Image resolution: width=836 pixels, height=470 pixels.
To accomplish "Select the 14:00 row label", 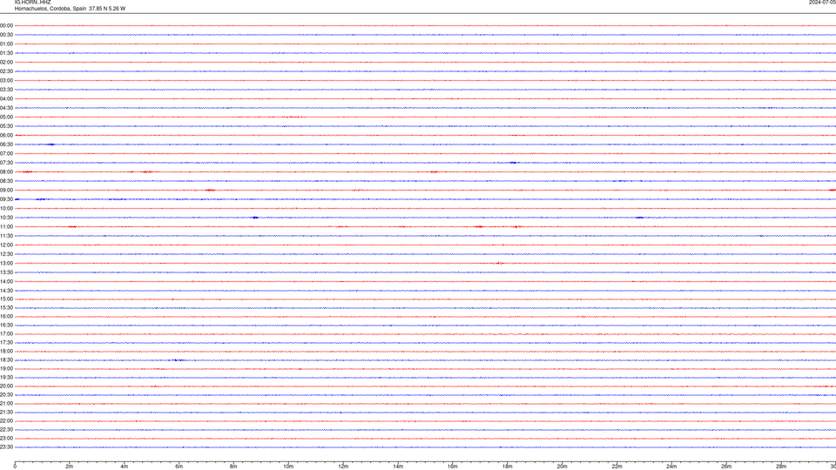I will click(x=6, y=281).
